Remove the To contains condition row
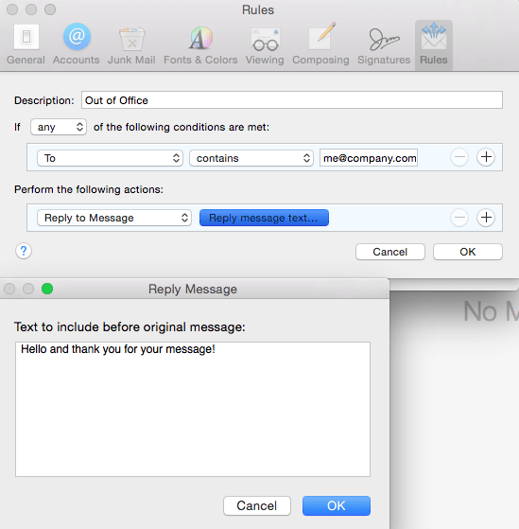Viewport: 519px width, 529px height. [459, 157]
